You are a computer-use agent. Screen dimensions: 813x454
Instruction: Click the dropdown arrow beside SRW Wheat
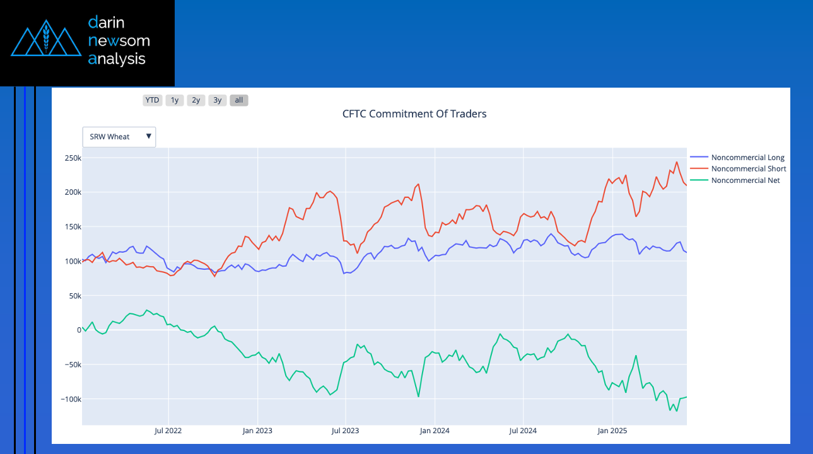[149, 137]
